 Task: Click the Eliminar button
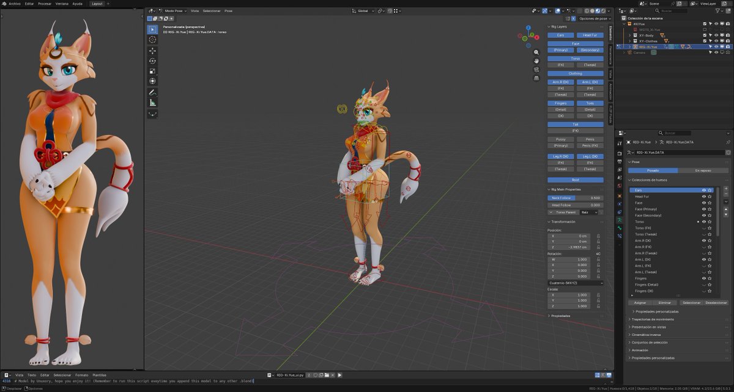click(665, 303)
